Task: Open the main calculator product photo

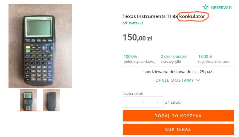Action: pyautogui.click(x=40, y=46)
